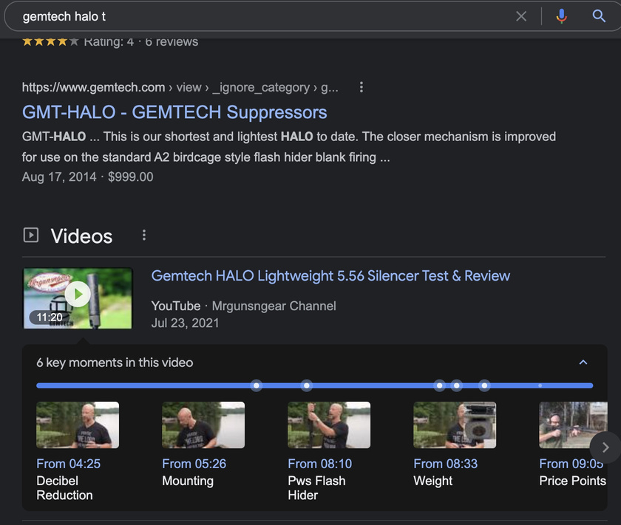The image size is (621, 525).
Task: Open more options for the gemtech.com result
Action: coord(362,87)
